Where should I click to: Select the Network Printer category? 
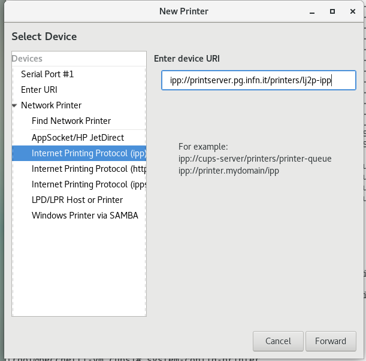[79, 105]
